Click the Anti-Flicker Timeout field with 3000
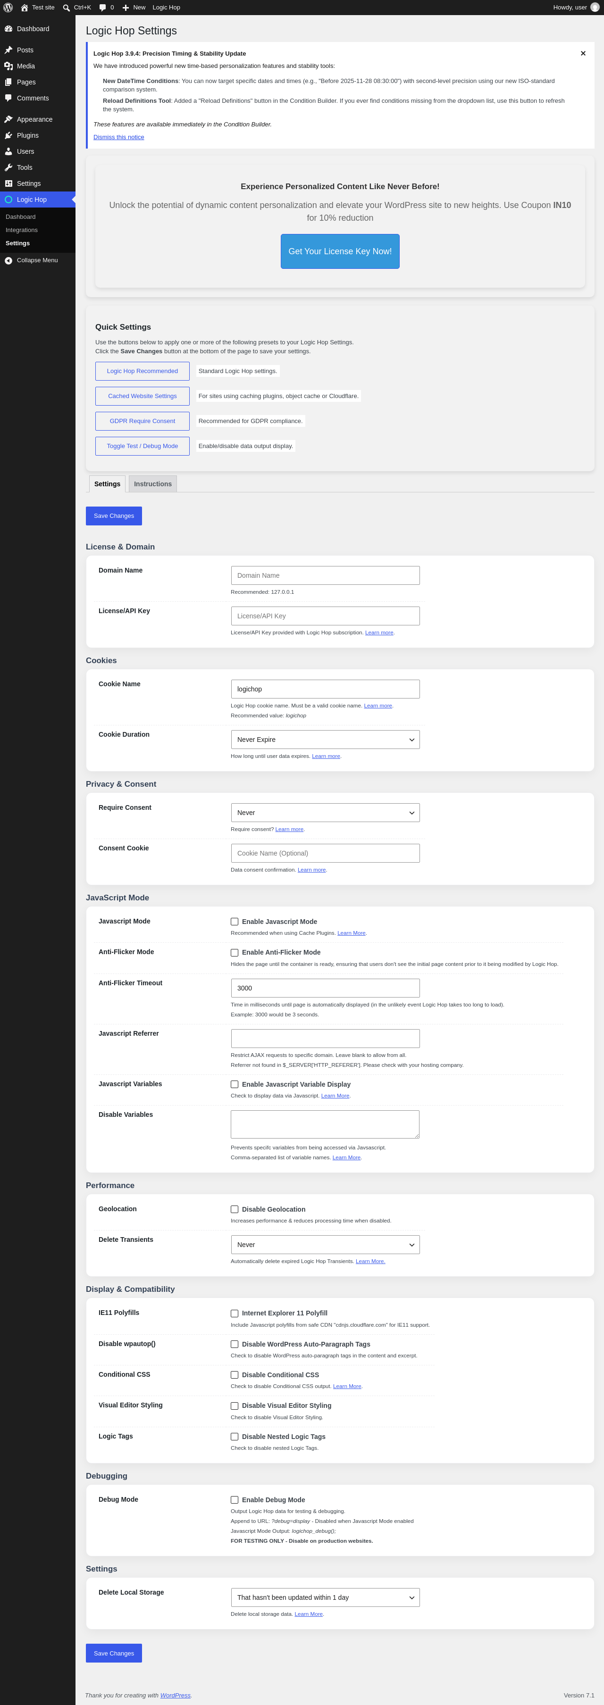This screenshot has height=1705, width=604. tap(325, 988)
